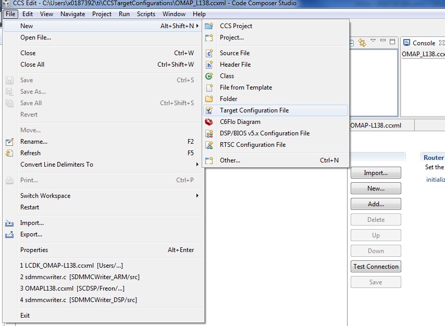Open recent file 3 OMAPL138.ccxml
The height and width of the screenshot is (326, 445).
click(x=104, y=289)
